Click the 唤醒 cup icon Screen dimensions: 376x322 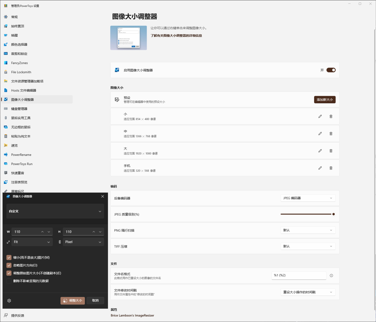point(6,35)
